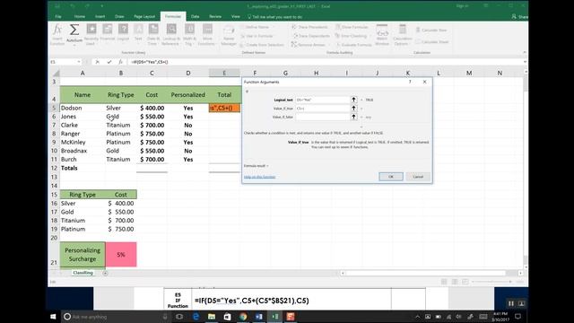Click Trace Dependents in Formula Auditing
Viewport: 574px width, 323px height.
[x=311, y=36]
